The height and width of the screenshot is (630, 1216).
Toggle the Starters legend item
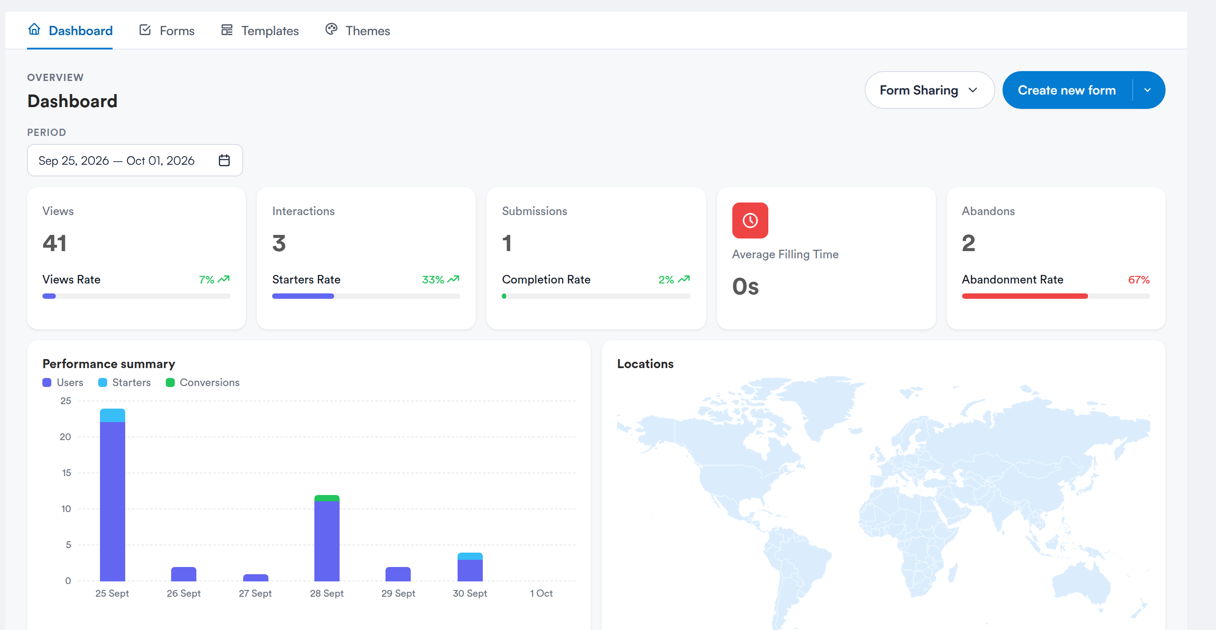coord(124,382)
